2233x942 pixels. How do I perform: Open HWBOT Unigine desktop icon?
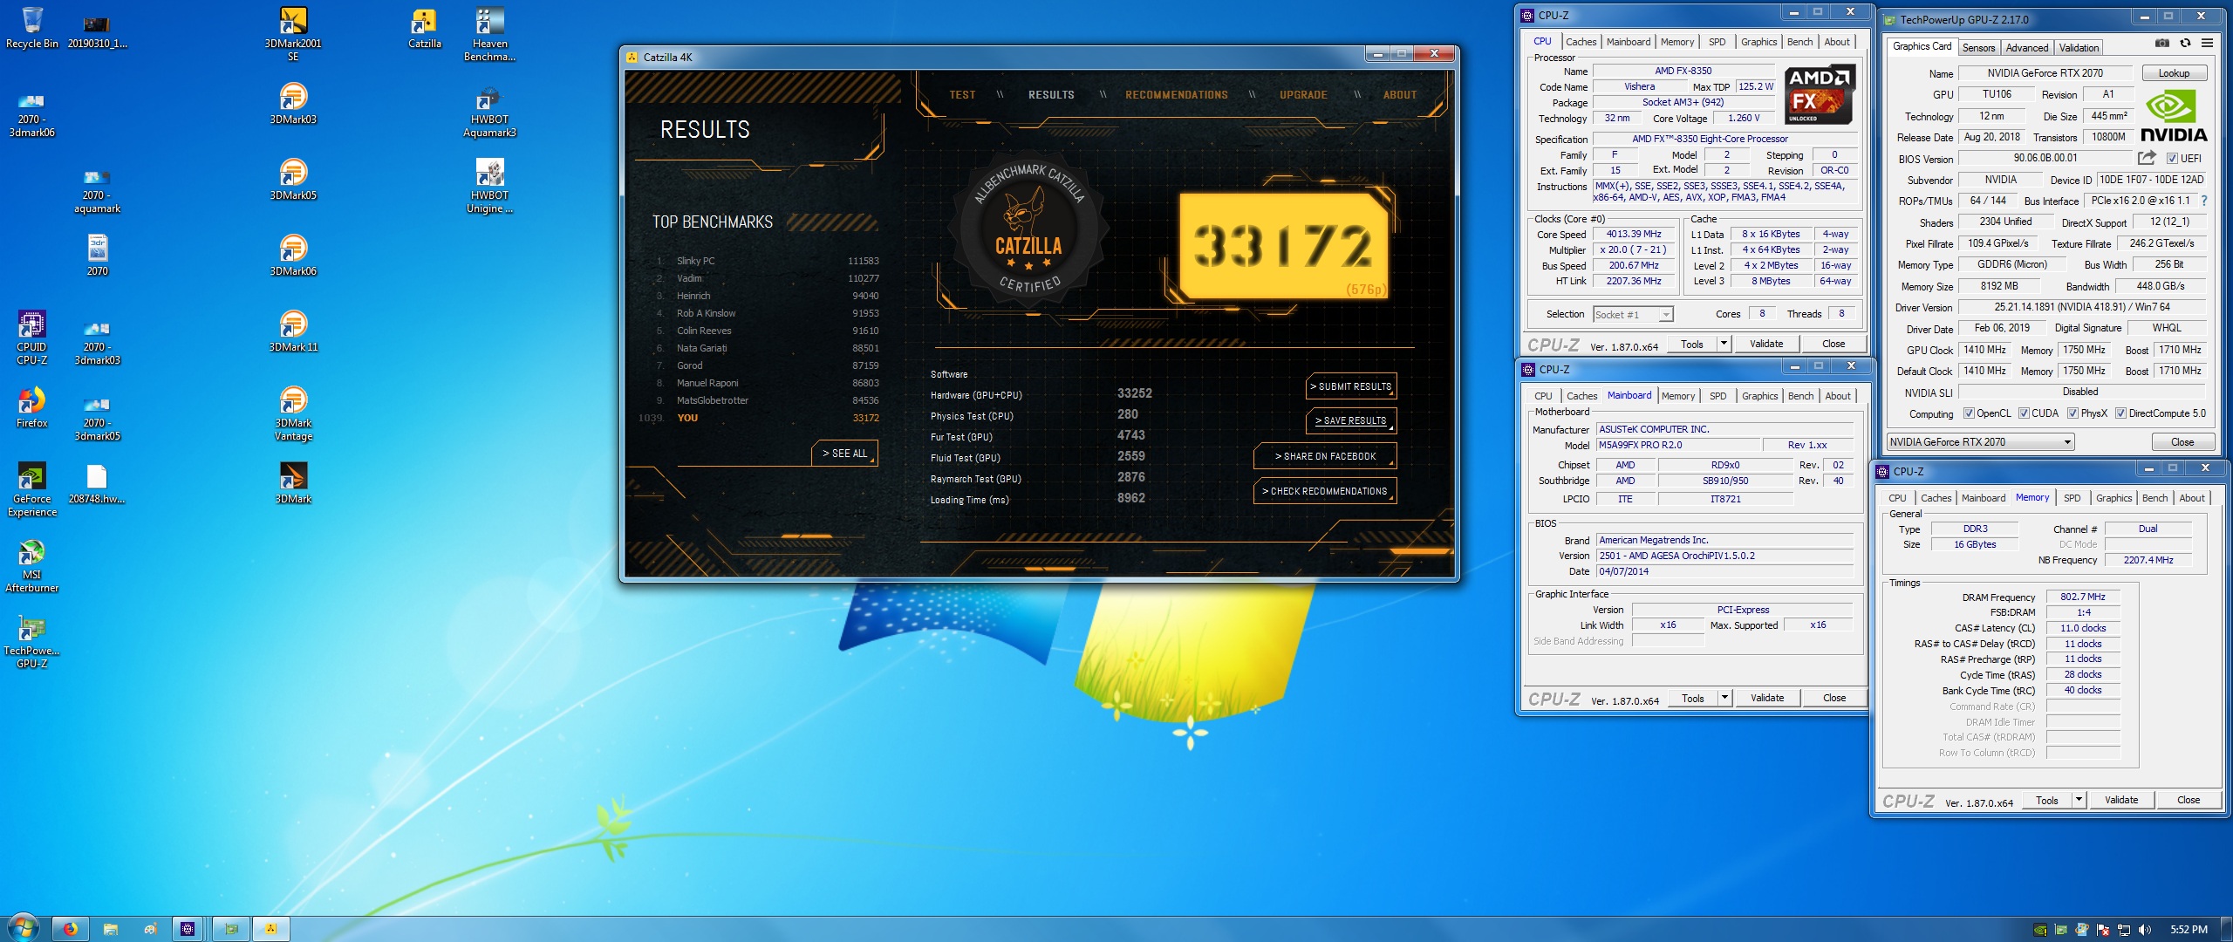[489, 186]
